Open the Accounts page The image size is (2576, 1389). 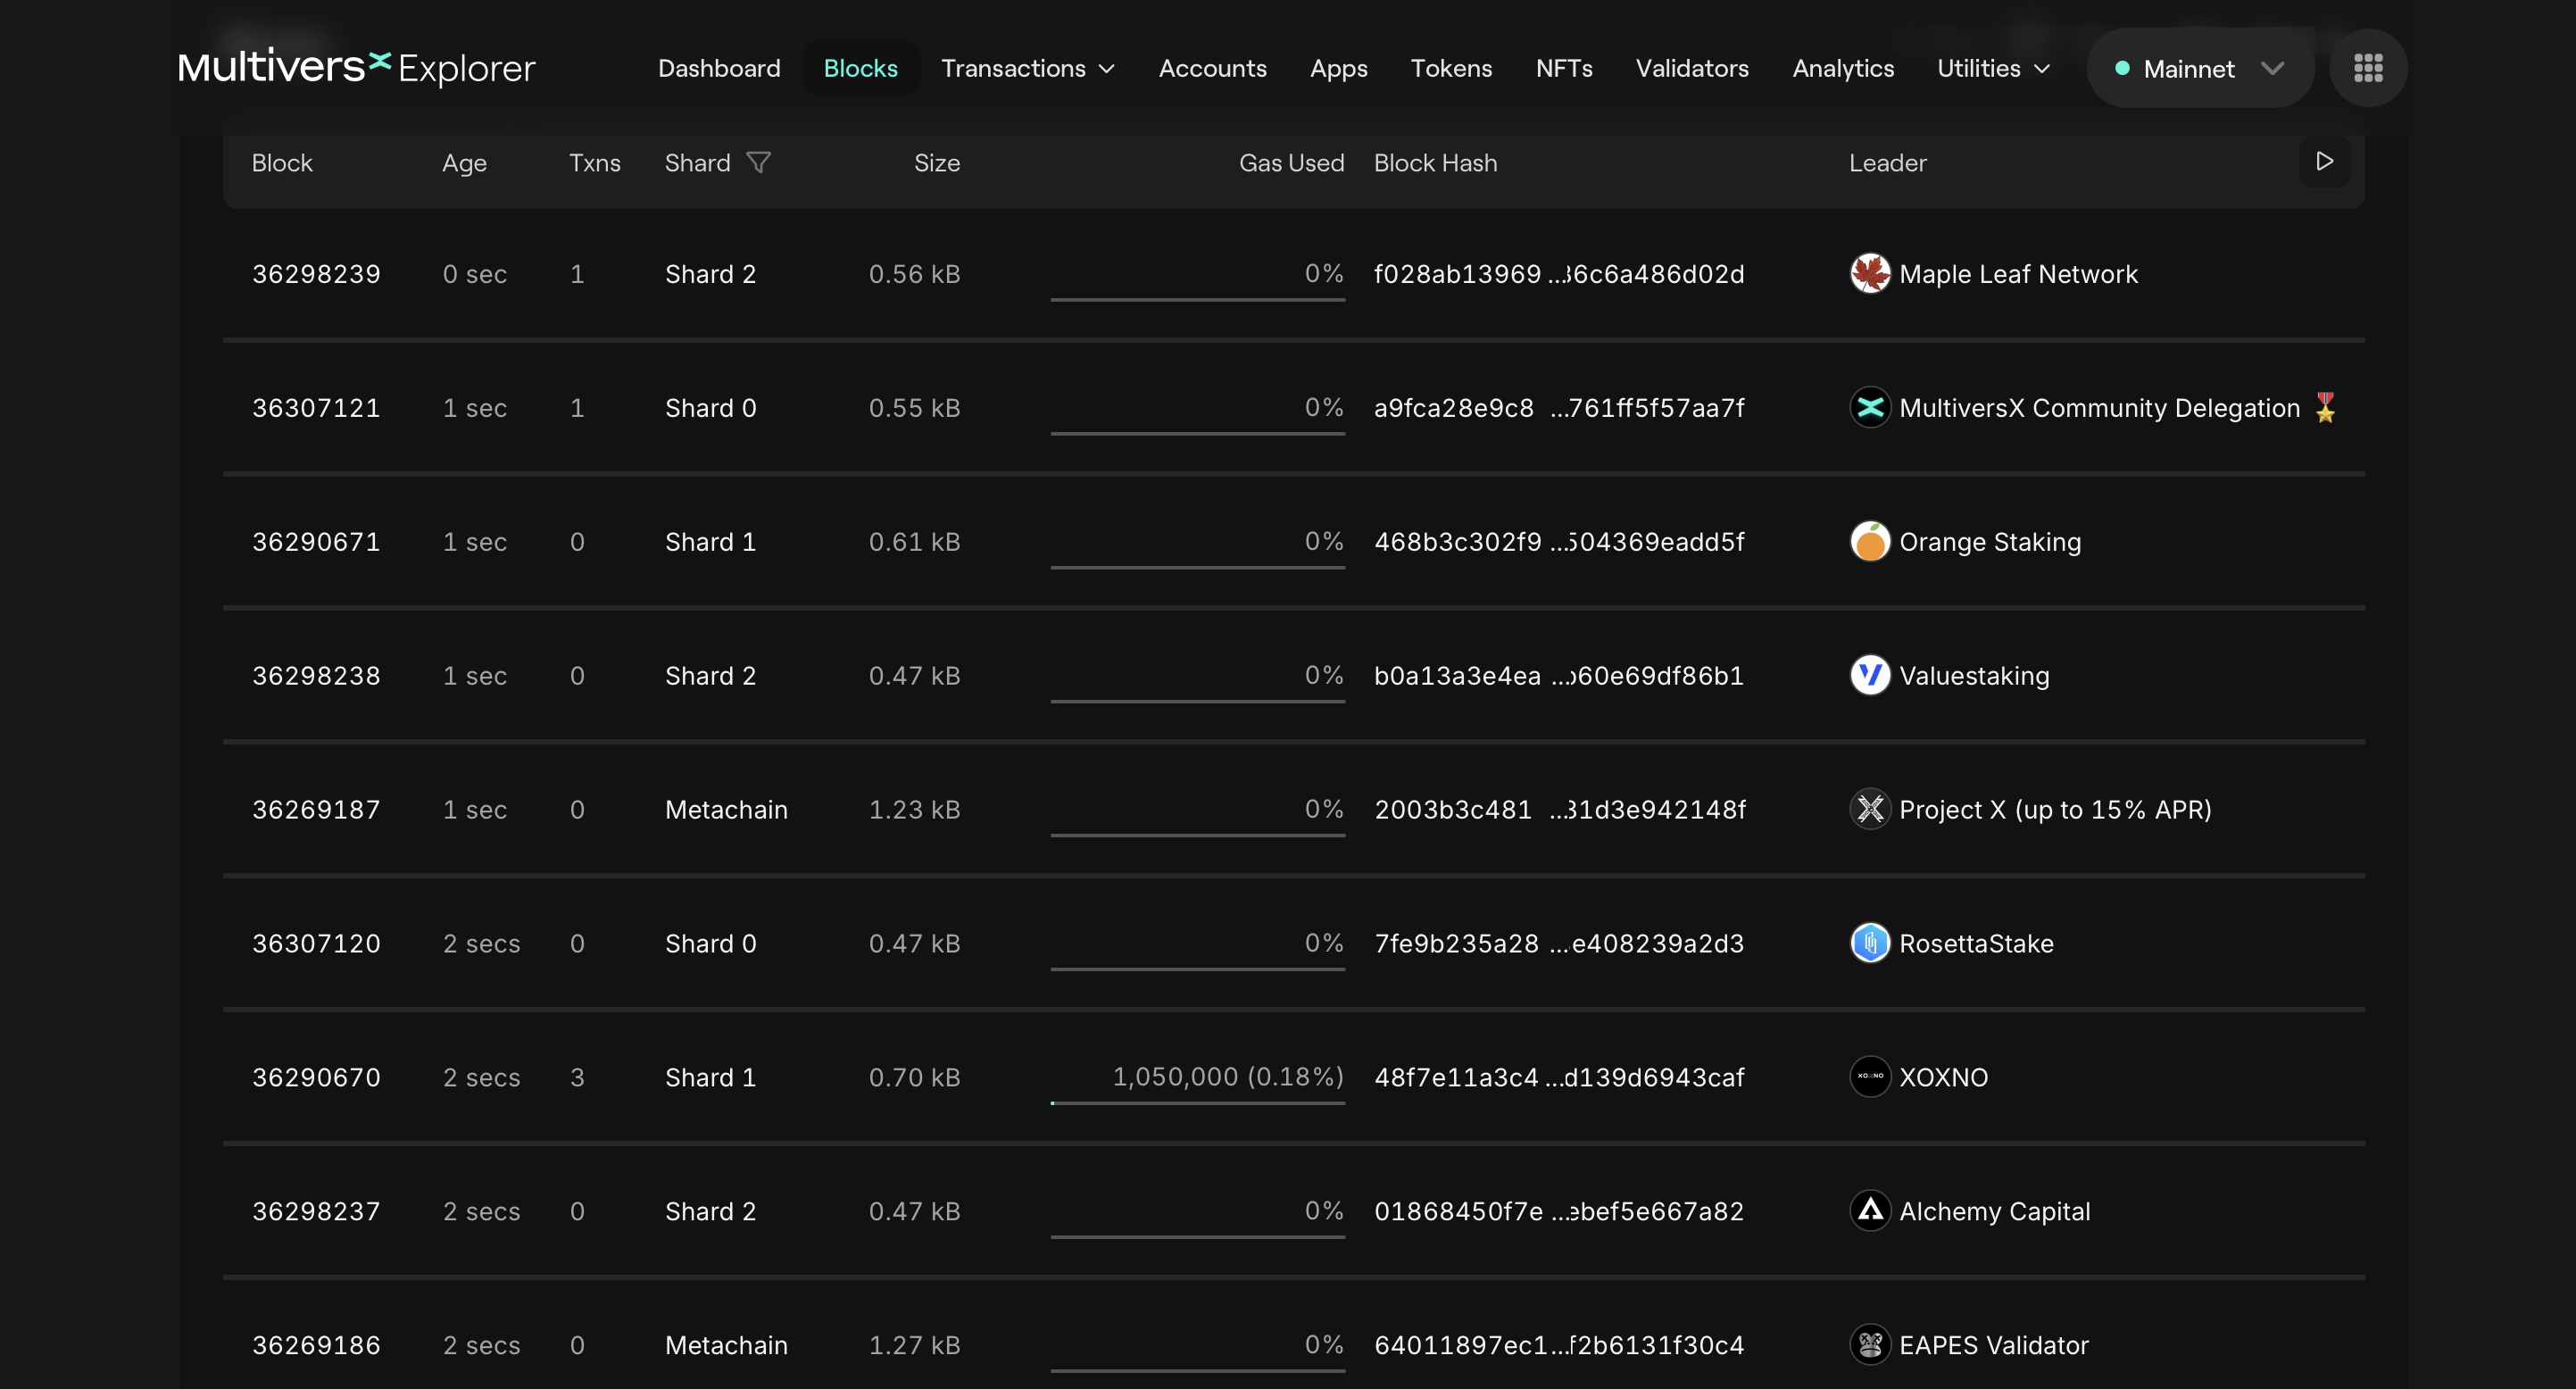point(1212,68)
